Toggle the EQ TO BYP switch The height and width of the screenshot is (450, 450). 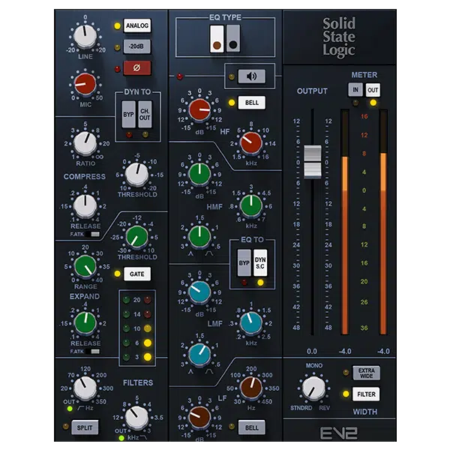[244, 263]
